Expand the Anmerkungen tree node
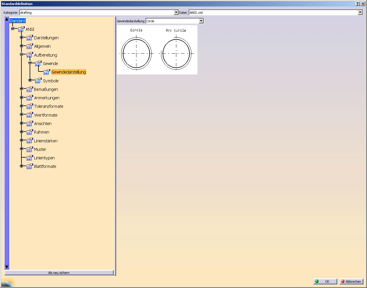 21,97
